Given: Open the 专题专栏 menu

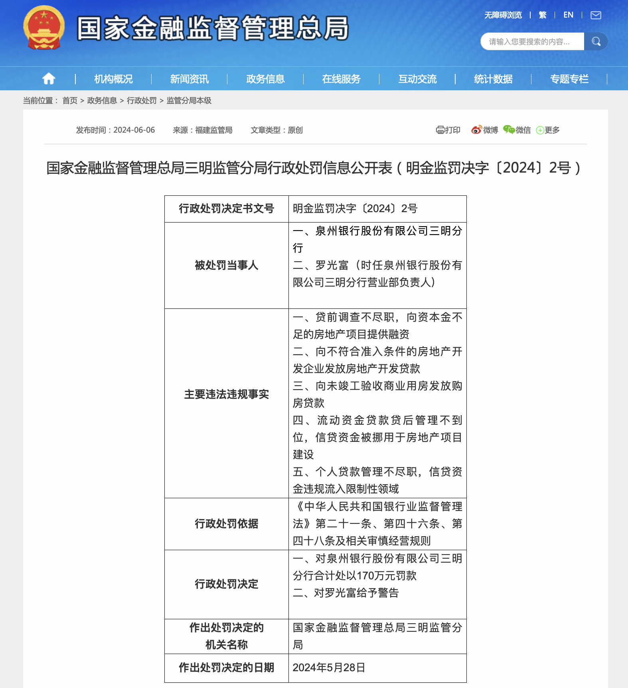Looking at the screenshot, I should pos(569,79).
